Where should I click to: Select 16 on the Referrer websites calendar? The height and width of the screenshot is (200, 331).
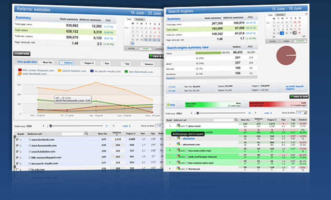(146, 40)
